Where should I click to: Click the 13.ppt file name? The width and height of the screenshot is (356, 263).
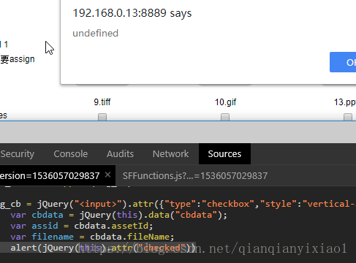[x=345, y=102]
